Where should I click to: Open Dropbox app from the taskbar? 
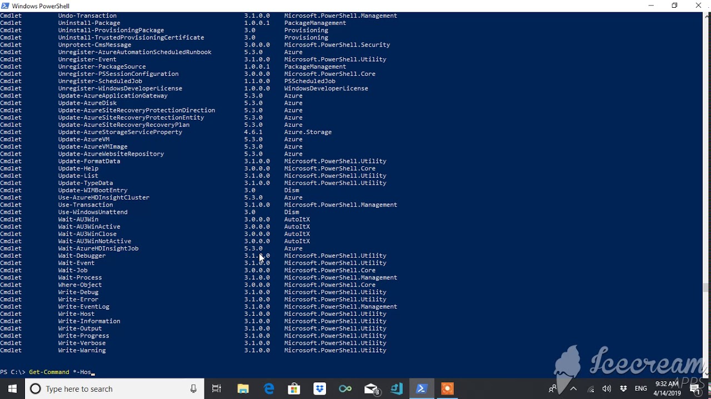319,389
